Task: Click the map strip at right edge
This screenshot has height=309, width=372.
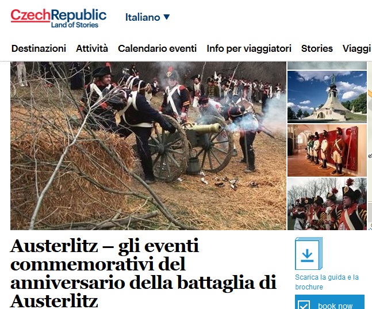Action: point(370,146)
